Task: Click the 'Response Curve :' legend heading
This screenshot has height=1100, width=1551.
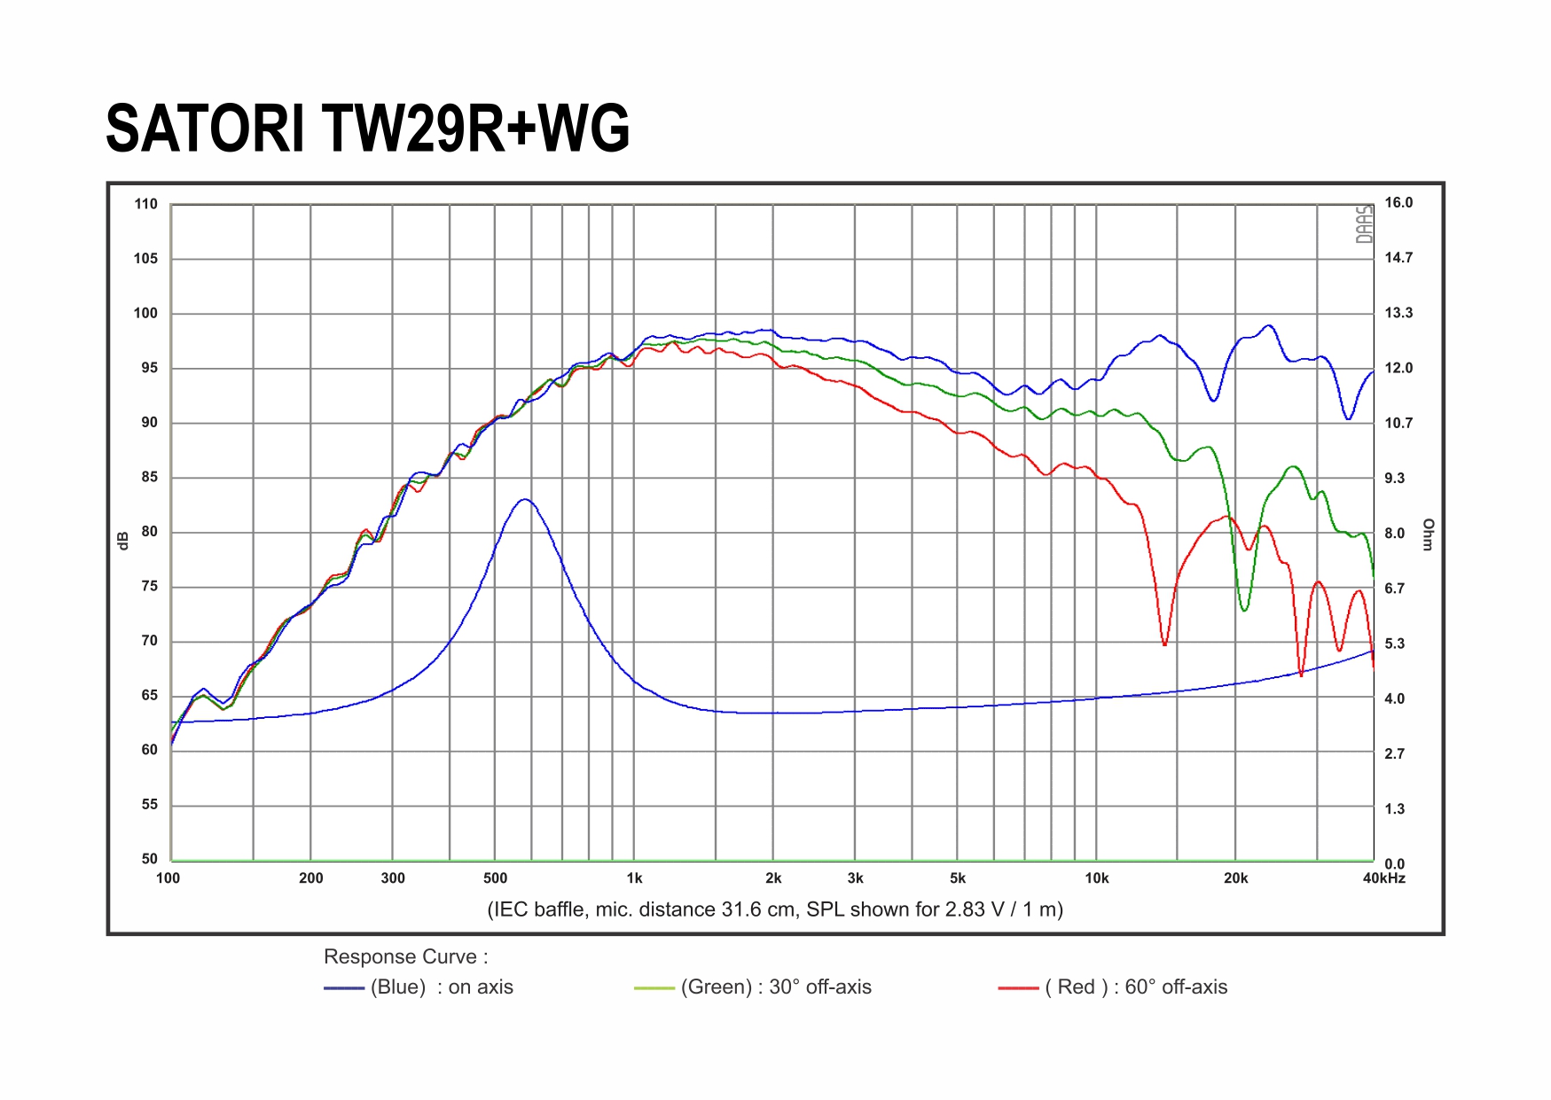Action: pos(405,957)
